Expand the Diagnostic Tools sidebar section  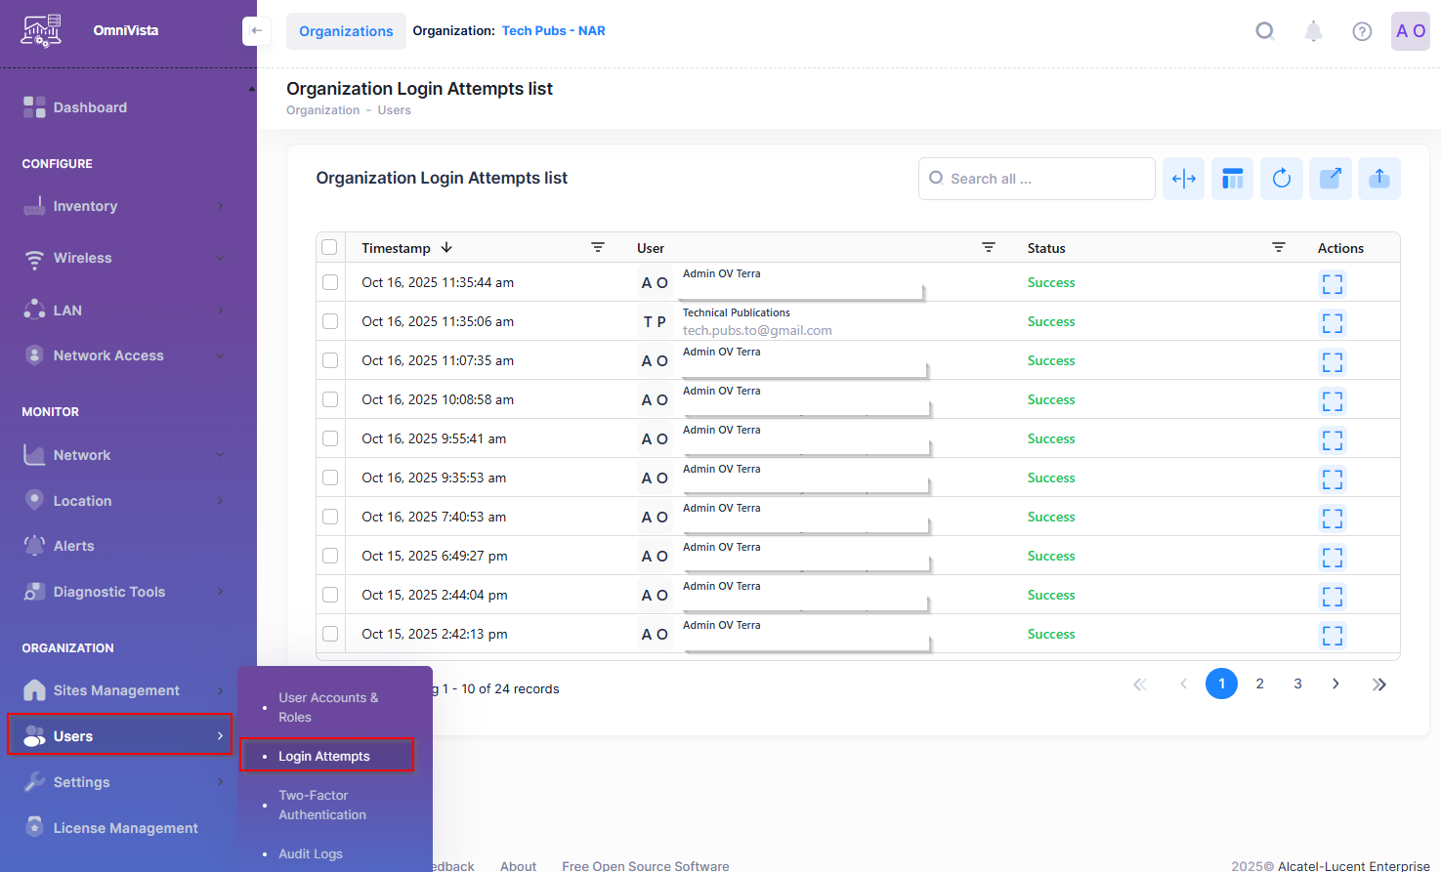pyautogui.click(x=125, y=592)
